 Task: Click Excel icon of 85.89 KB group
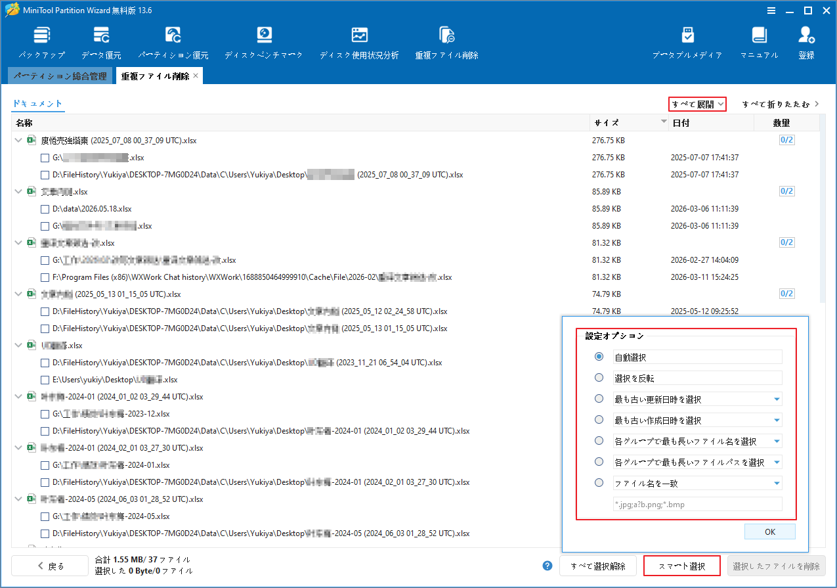pyautogui.click(x=31, y=192)
